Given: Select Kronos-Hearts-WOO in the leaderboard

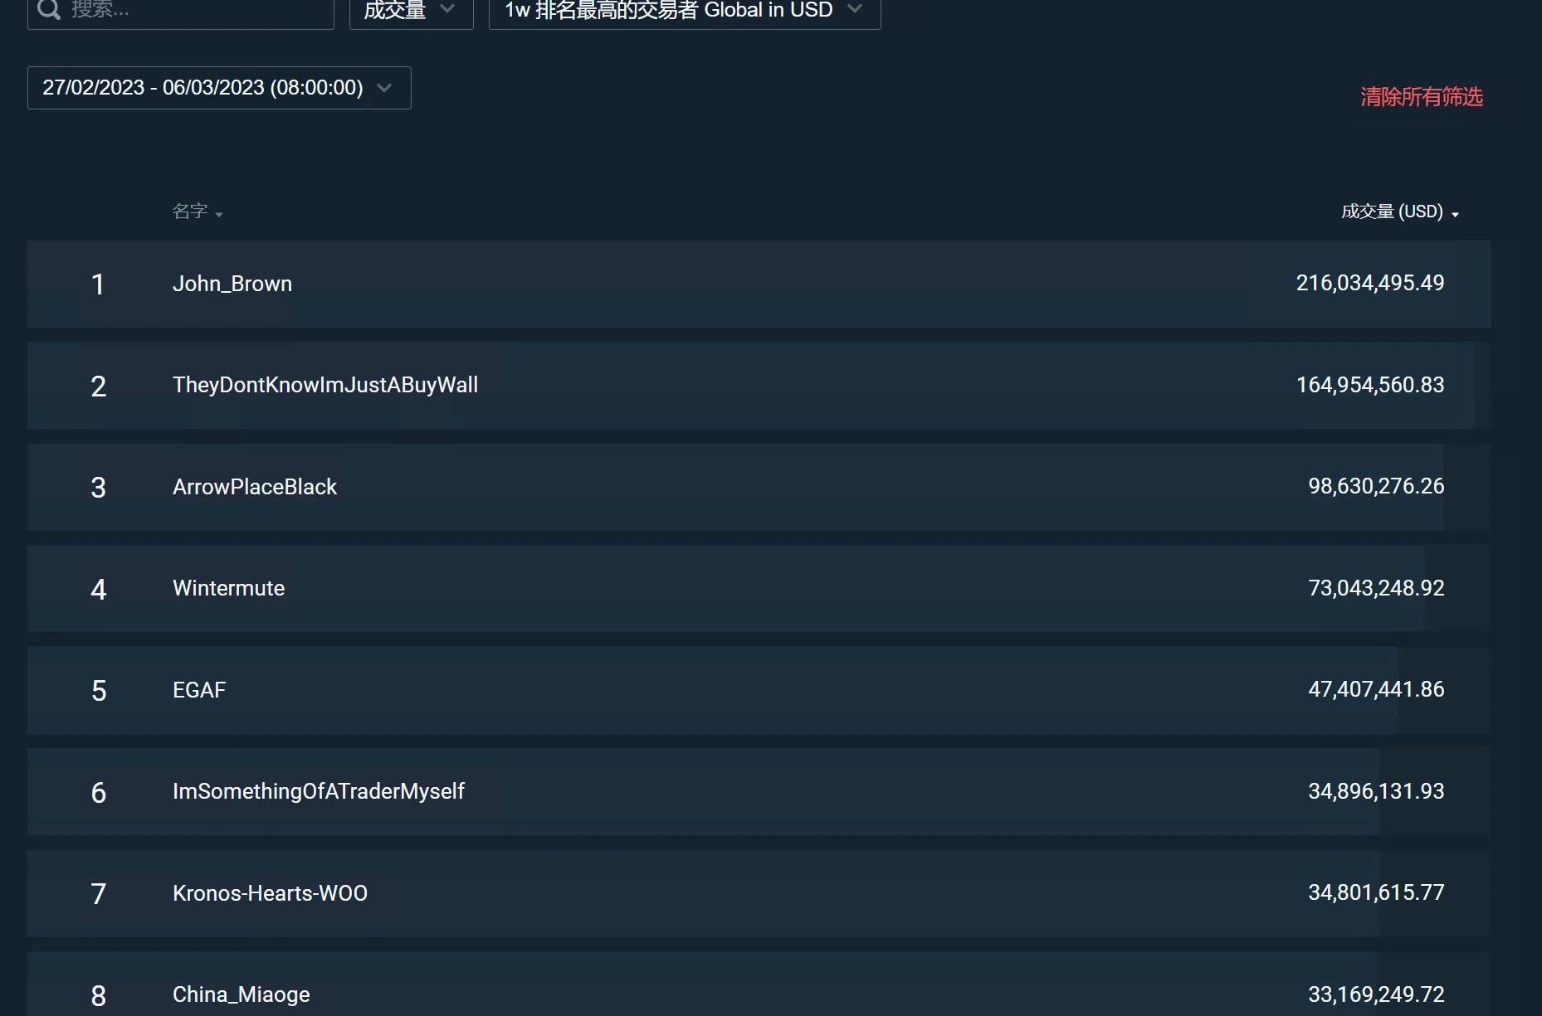Looking at the screenshot, I should 270,893.
